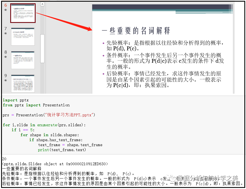The width and height of the screenshot is (246, 189).
Task: Select slide 6 thumbnail
Action: tap(23, 13)
